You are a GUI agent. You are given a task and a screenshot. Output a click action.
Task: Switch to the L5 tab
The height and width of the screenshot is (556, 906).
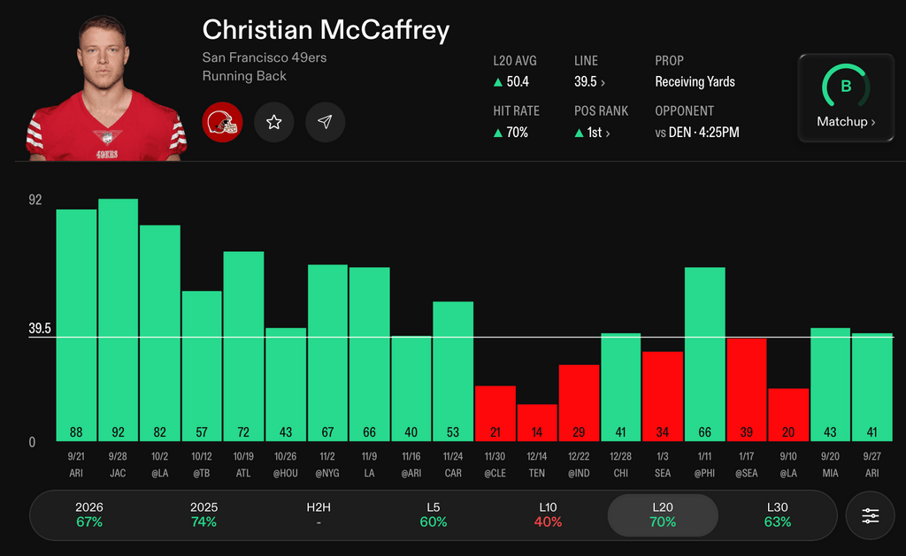[x=434, y=514]
